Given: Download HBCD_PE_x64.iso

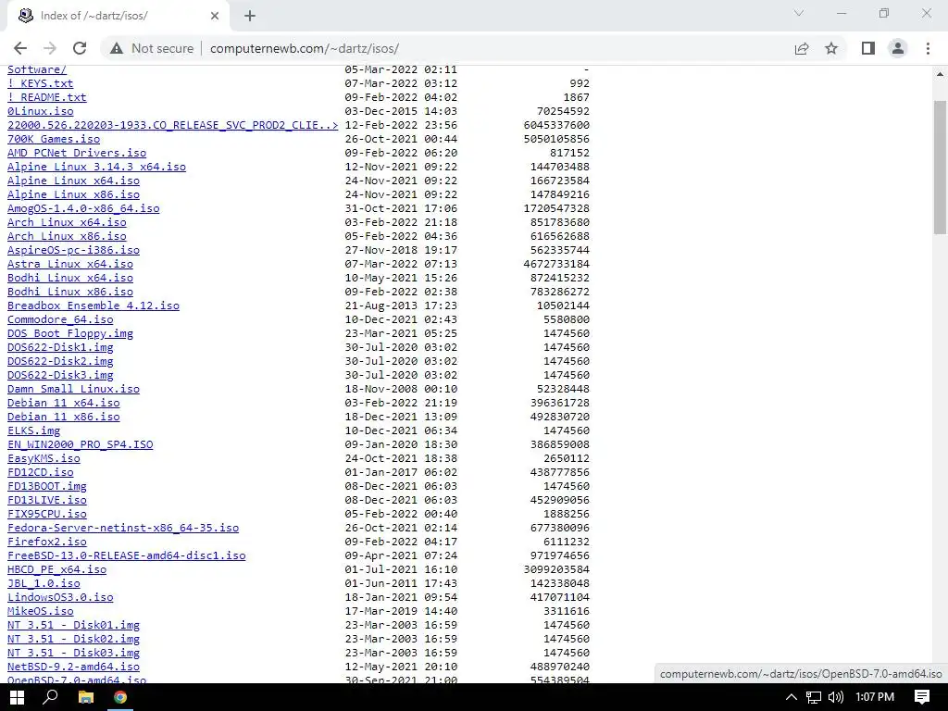Looking at the screenshot, I should (56, 570).
